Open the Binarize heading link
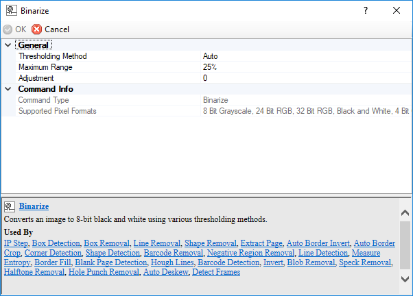Image resolution: width=413 pixels, height=296 pixels. (34, 206)
